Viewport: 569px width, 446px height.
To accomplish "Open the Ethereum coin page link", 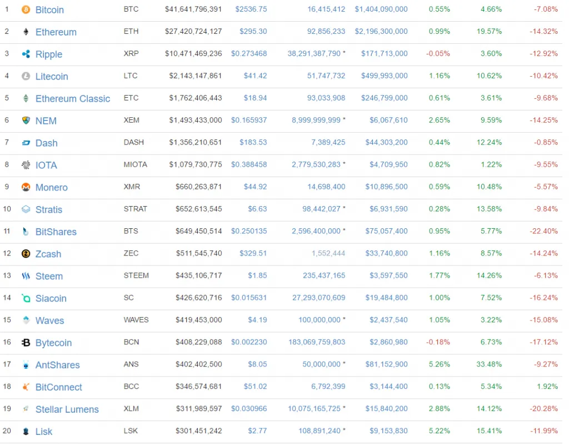I will [x=56, y=32].
